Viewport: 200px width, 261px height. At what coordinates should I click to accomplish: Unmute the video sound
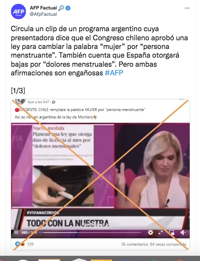pos(183,232)
